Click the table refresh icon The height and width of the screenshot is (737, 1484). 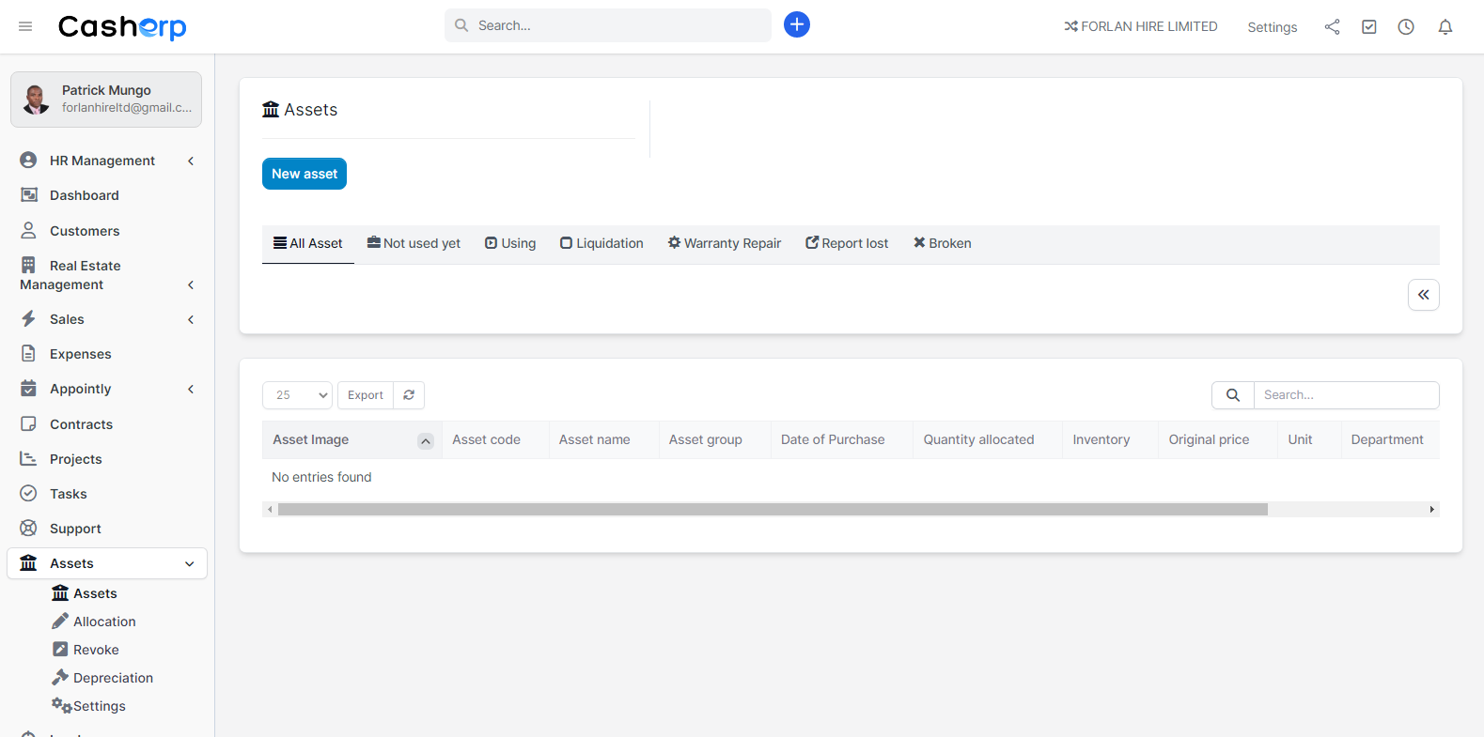pos(409,395)
